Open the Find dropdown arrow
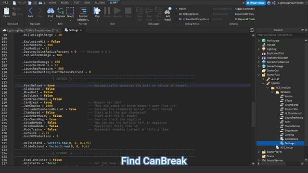308x173 pixels. pos(51,20)
